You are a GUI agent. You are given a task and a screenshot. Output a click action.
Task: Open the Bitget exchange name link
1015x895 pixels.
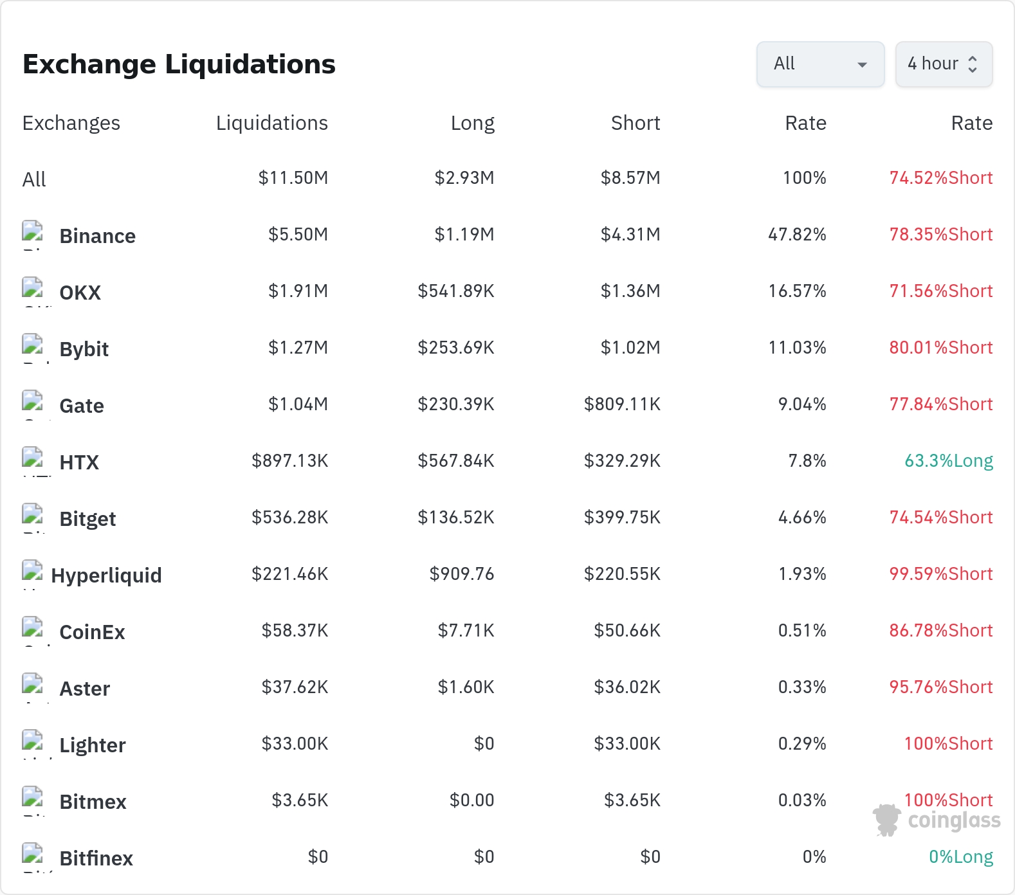tap(87, 519)
